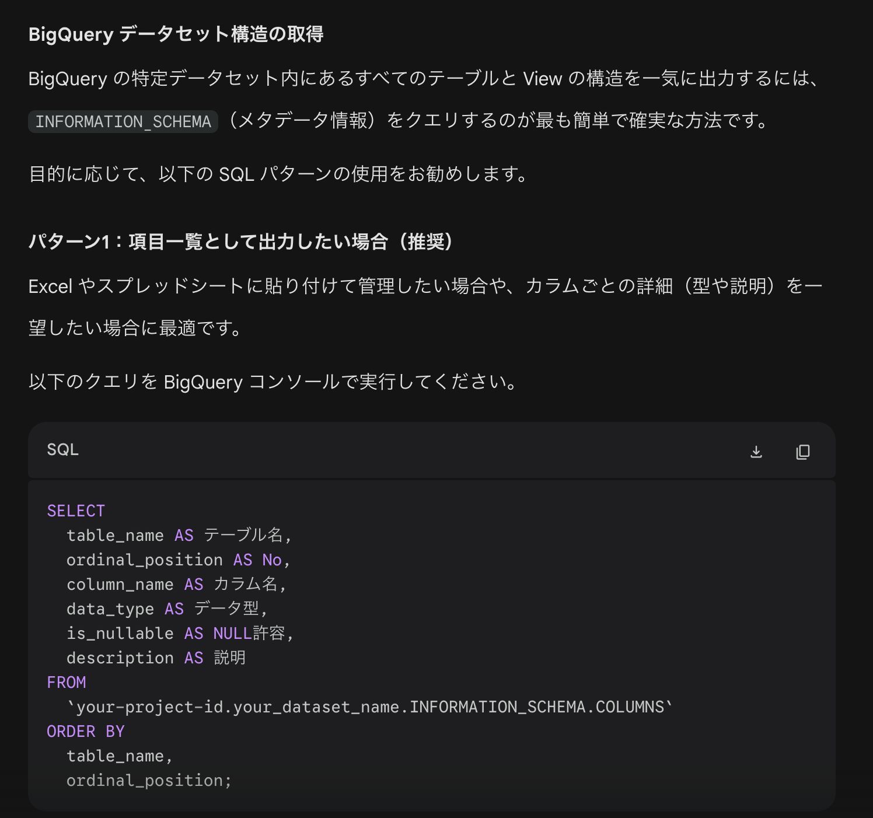
Task: Click the SQL language label
Action: pos(62,450)
